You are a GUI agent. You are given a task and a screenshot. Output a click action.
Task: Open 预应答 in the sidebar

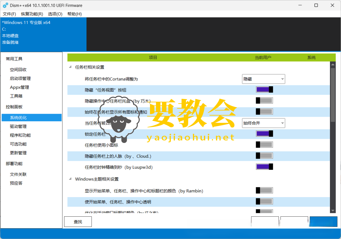point(16,183)
